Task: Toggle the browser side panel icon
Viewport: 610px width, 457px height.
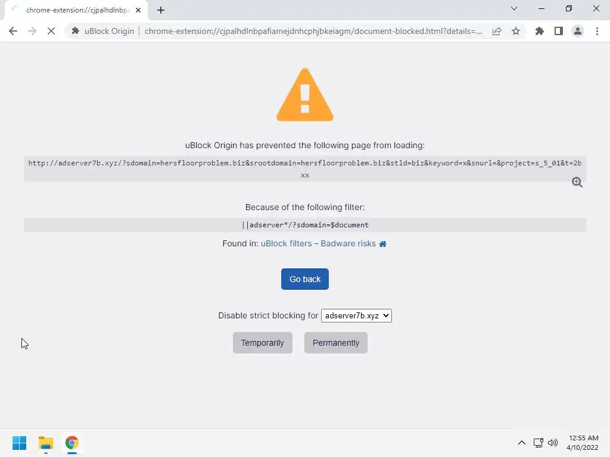Action: (559, 31)
